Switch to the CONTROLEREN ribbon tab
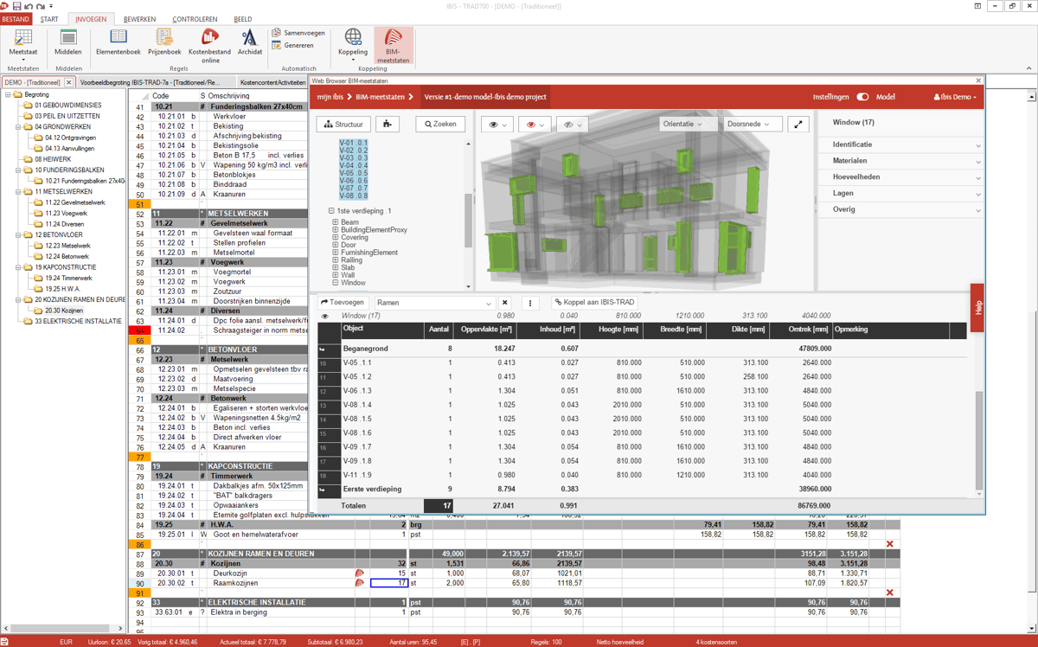This screenshot has height=647, width=1038. tap(195, 18)
